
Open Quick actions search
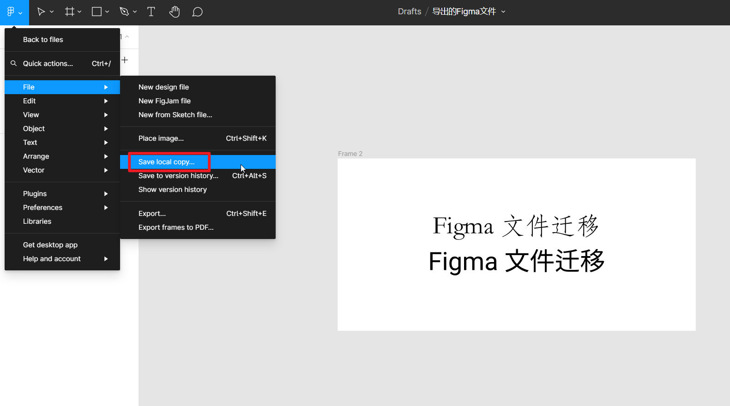(x=62, y=64)
